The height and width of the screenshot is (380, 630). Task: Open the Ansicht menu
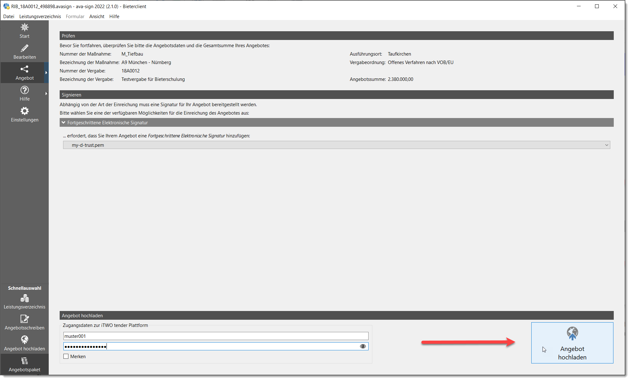(97, 16)
